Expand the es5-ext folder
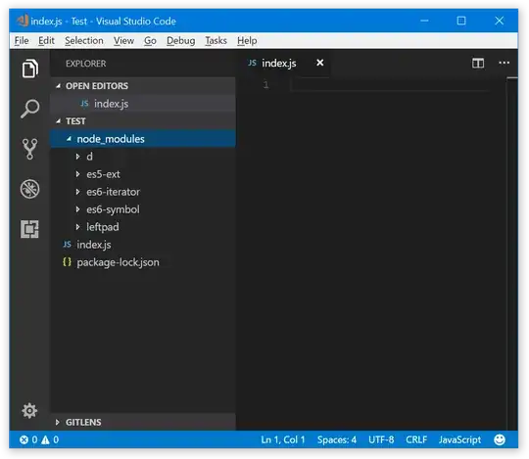The height and width of the screenshot is (459, 529). point(78,174)
